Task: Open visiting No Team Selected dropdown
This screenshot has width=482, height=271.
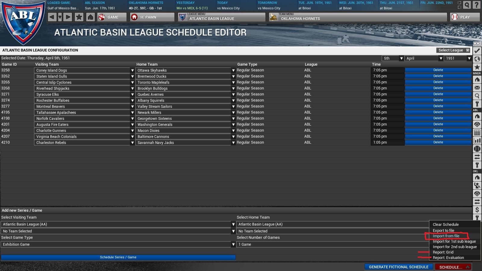Action: pyautogui.click(x=118, y=231)
